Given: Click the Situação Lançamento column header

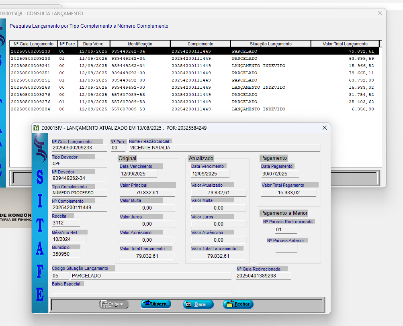Looking at the screenshot, I should click(x=270, y=44).
